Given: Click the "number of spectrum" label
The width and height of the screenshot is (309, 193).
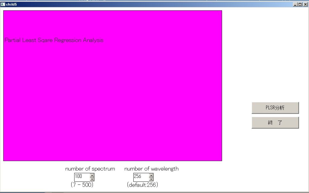Looking at the screenshot, I should 90,169.
